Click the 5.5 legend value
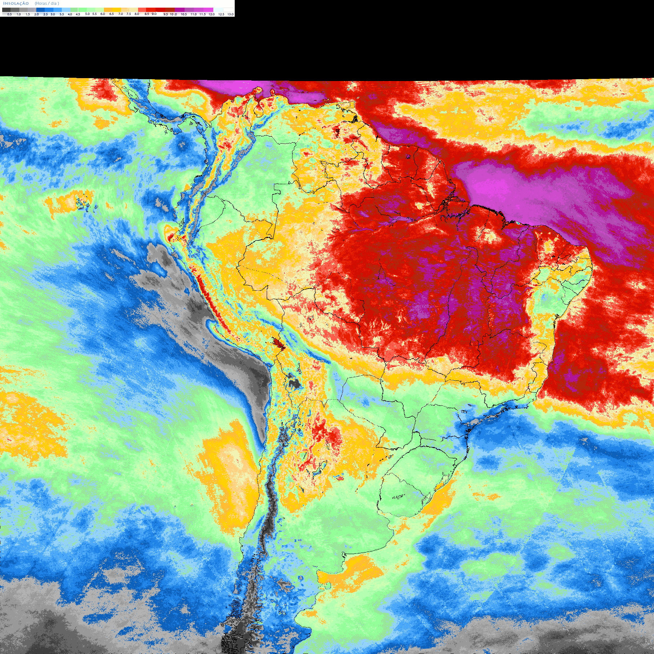 (x=94, y=14)
